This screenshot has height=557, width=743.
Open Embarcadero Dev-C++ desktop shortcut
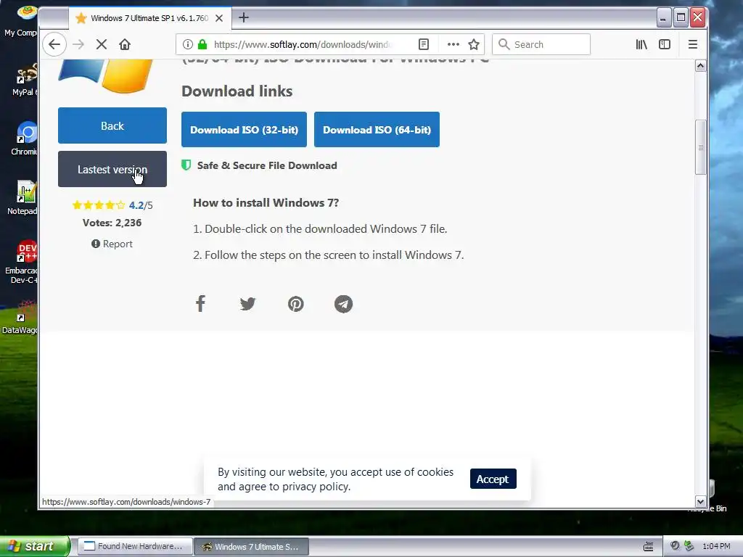tap(25, 262)
